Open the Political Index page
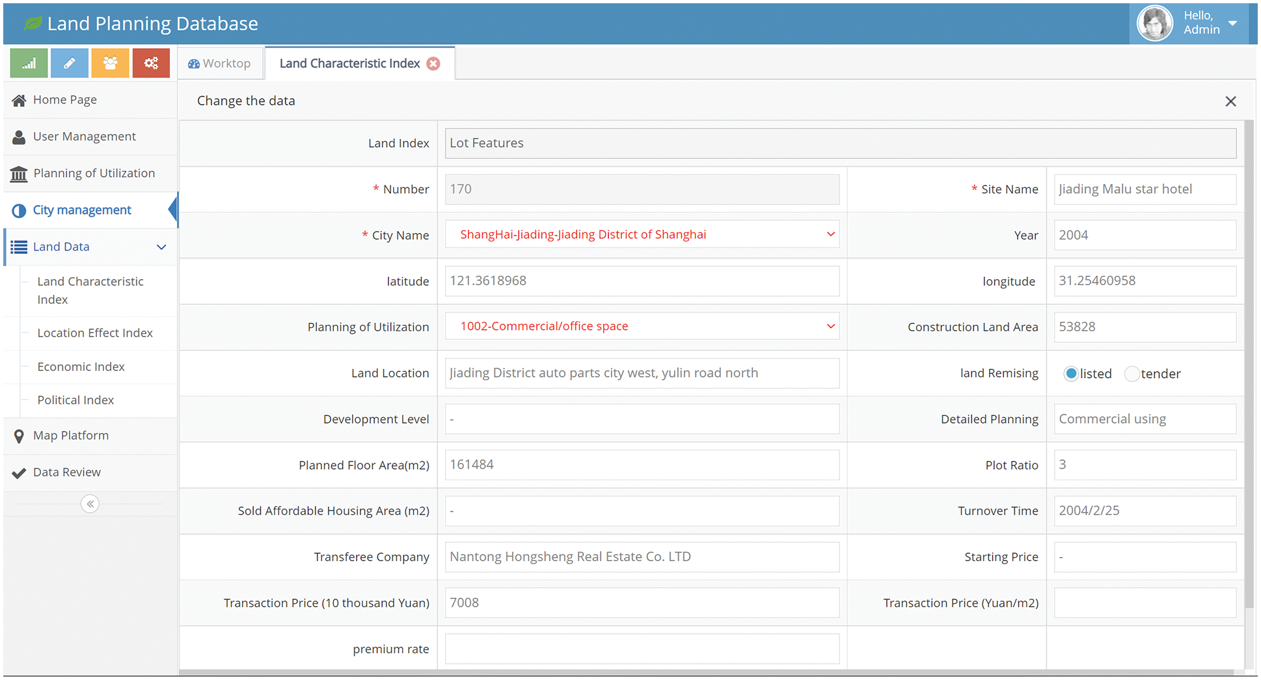Image resolution: width=1261 pixels, height=680 pixels. click(x=75, y=400)
